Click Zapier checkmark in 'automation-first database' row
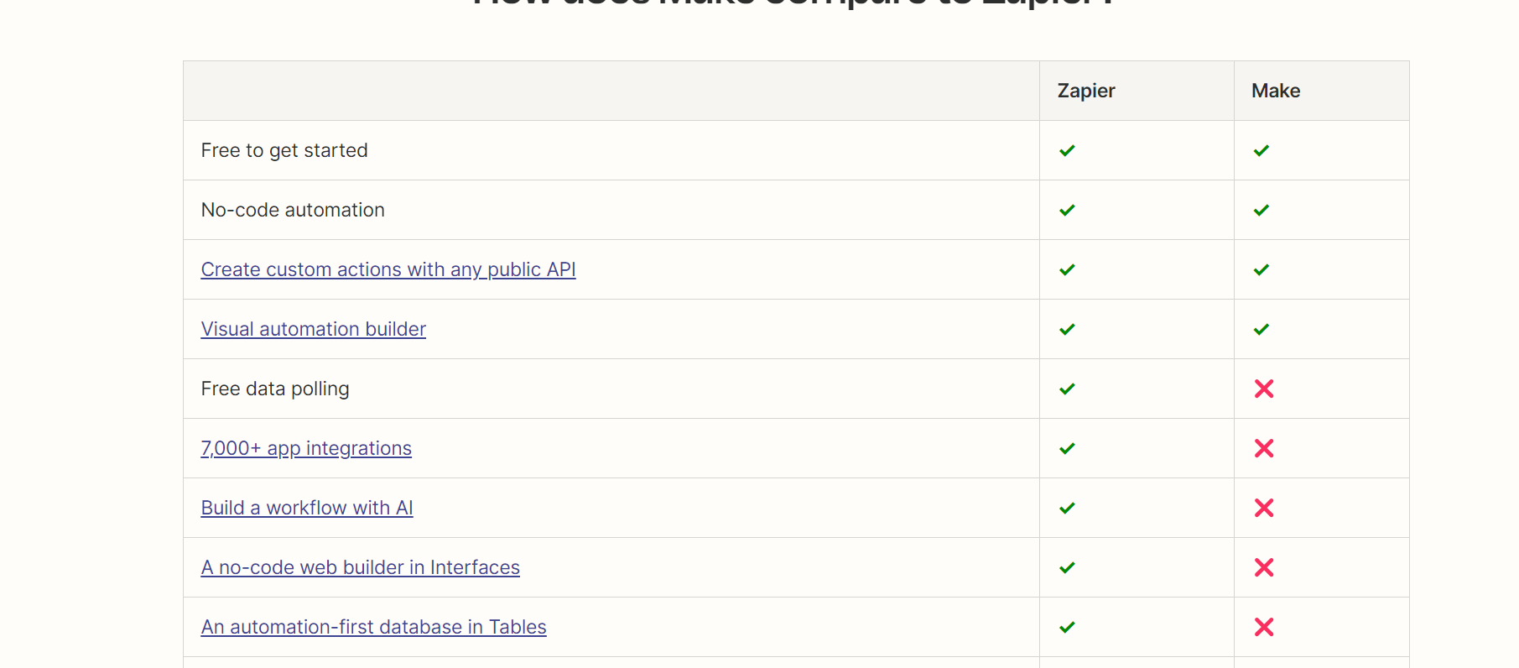Viewport: 1519px width, 668px height. point(1067,627)
